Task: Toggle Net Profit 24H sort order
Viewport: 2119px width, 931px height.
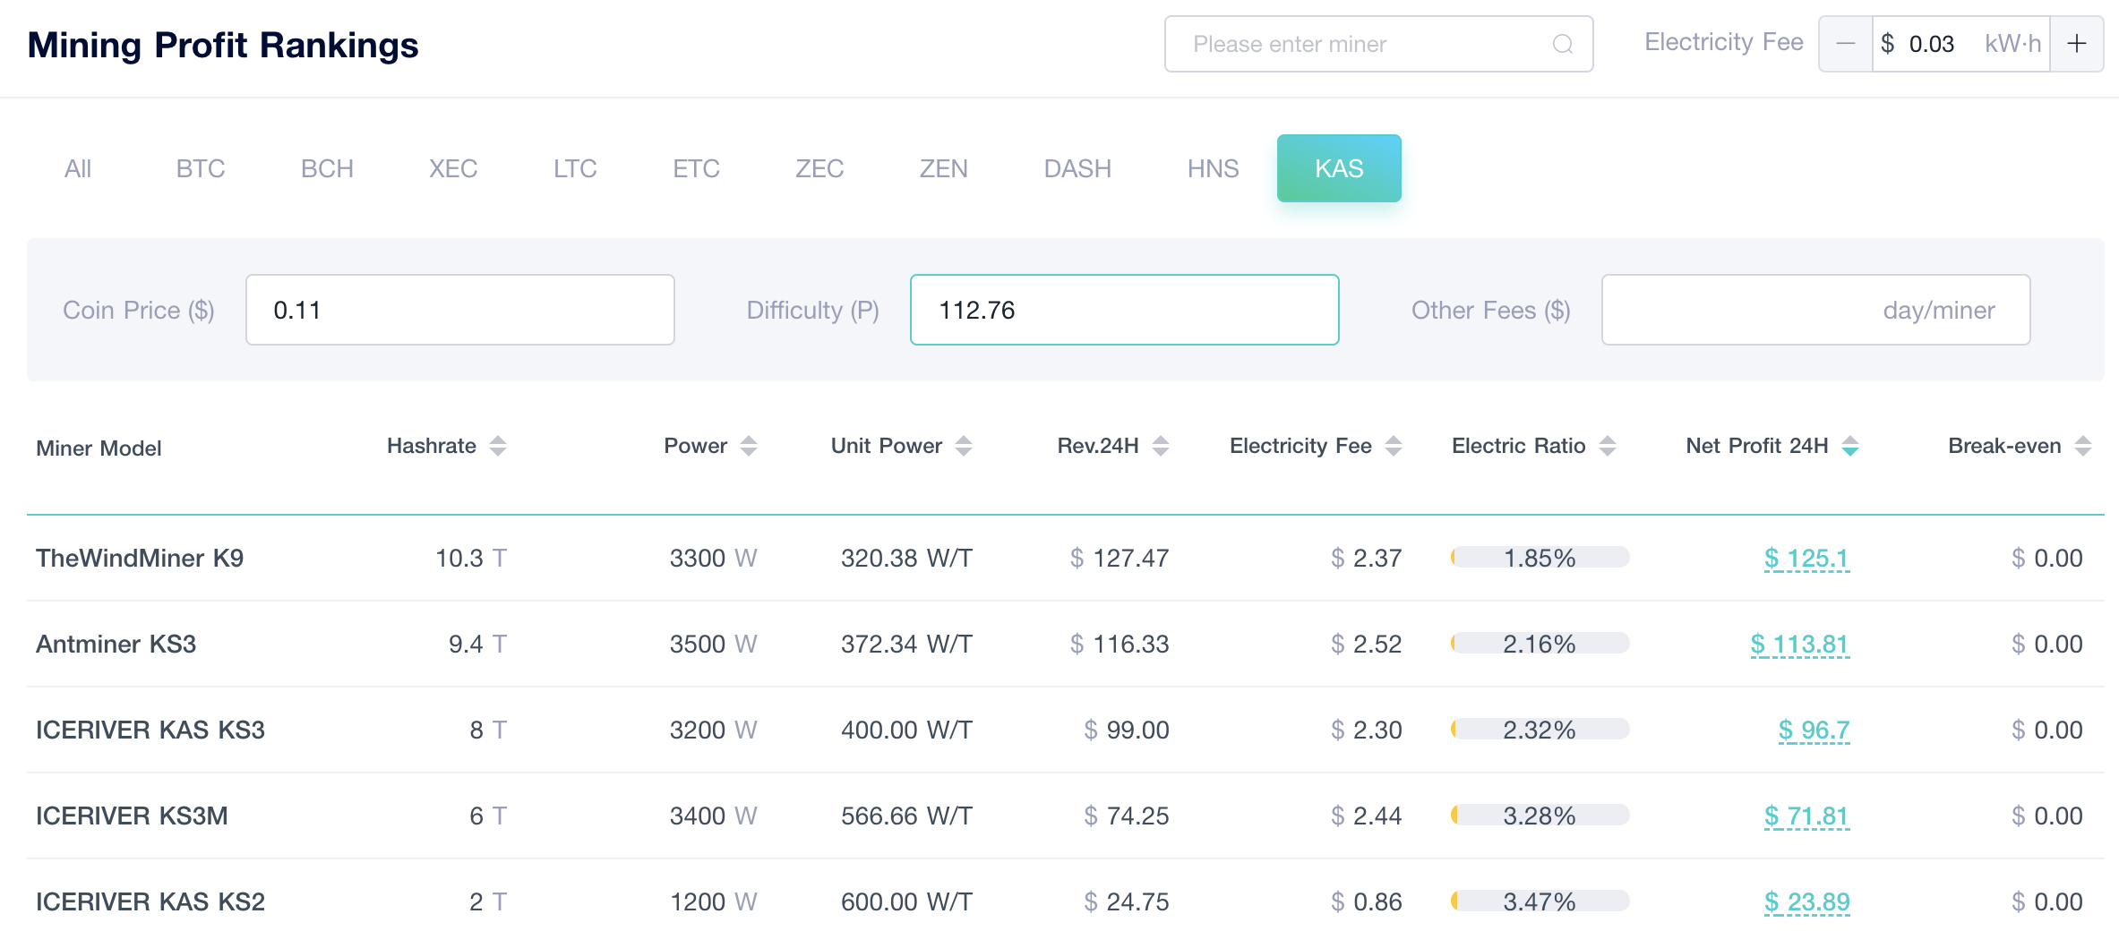Action: (x=1850, y=446)
